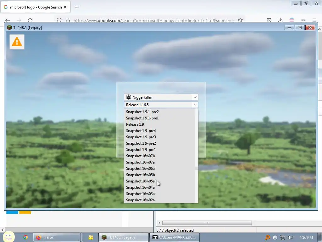The width and height of the screenshot is (322, 242).
Task: Open a new Firefox tab with plus button
Action: [77, 7]
